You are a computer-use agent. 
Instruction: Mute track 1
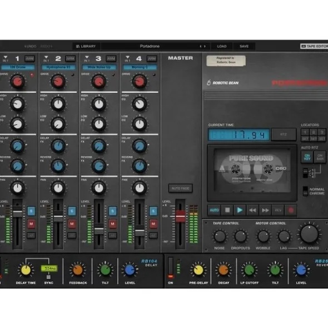tap(31, 224)
